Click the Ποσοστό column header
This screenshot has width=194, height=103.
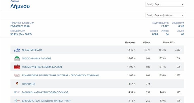click(x=130, y=43)
